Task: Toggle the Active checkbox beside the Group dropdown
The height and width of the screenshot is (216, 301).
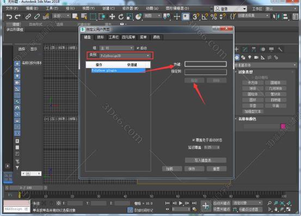Action: pos(138,48)
